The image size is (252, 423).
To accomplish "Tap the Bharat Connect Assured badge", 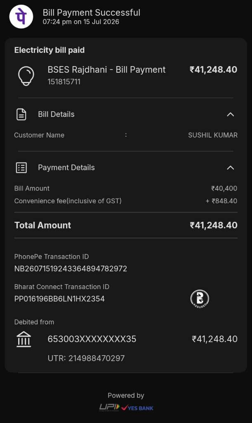I will (x=200, y=299).
